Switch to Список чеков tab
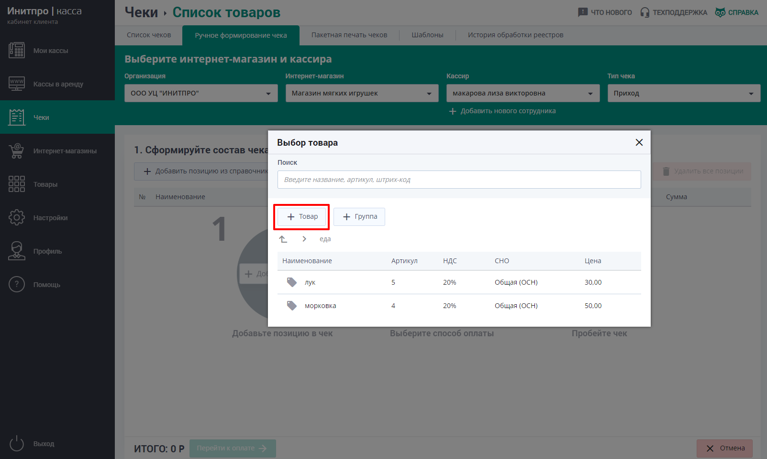The height and width of the screenshot is (459, 767). (149, 35)
